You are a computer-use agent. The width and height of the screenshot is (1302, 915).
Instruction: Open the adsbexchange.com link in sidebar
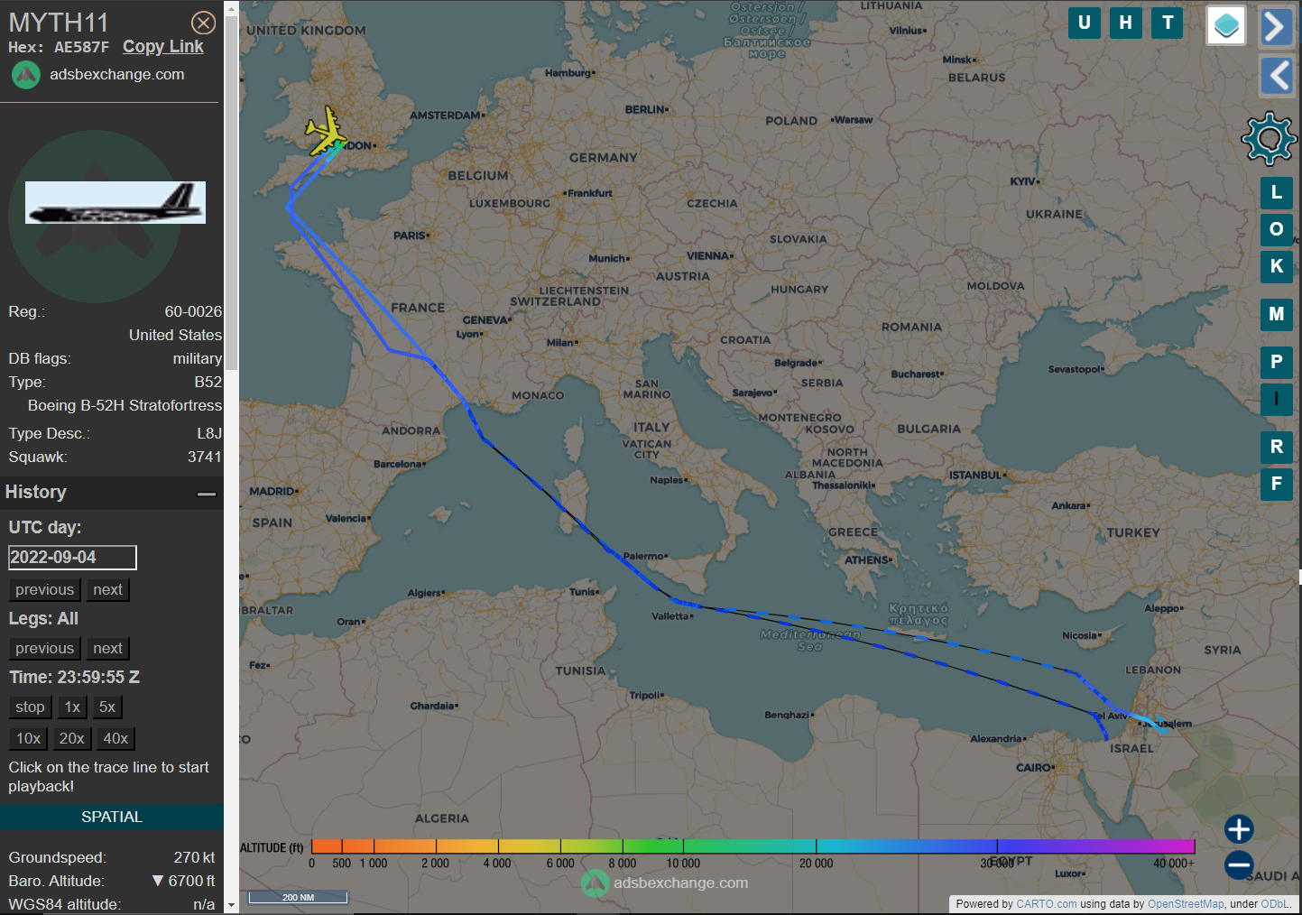coord(117,74)
